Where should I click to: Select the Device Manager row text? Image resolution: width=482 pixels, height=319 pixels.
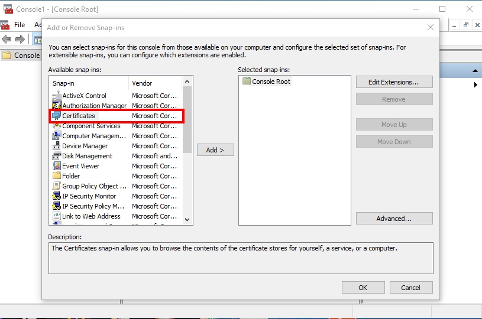pyautogui.click(x=85, y=146)
